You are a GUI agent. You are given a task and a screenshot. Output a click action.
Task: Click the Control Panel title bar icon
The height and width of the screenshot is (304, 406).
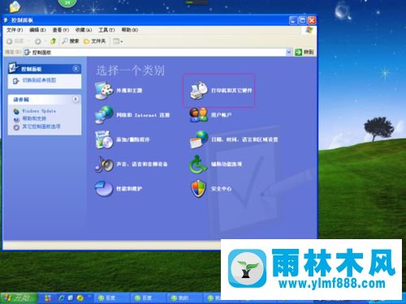pyautogui.click(x=6, y=20)
